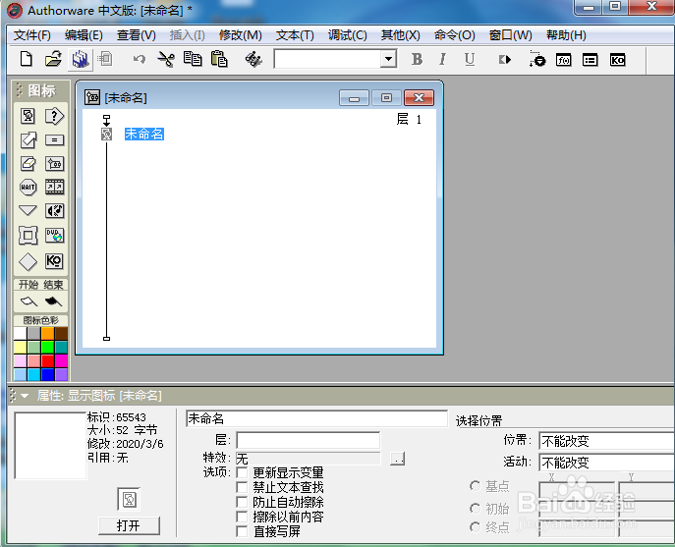The image size is (675, 547).
Task: Pick the white Start flag
Action: pyautogui.click(x=28, y=301)
